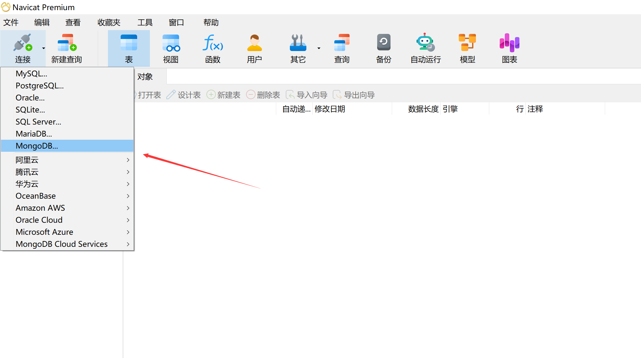The image size is (641, 358).
Task: Click the Export Wizard (导出向导) icon
Action: pyautogui.click(x=337, y=94)
